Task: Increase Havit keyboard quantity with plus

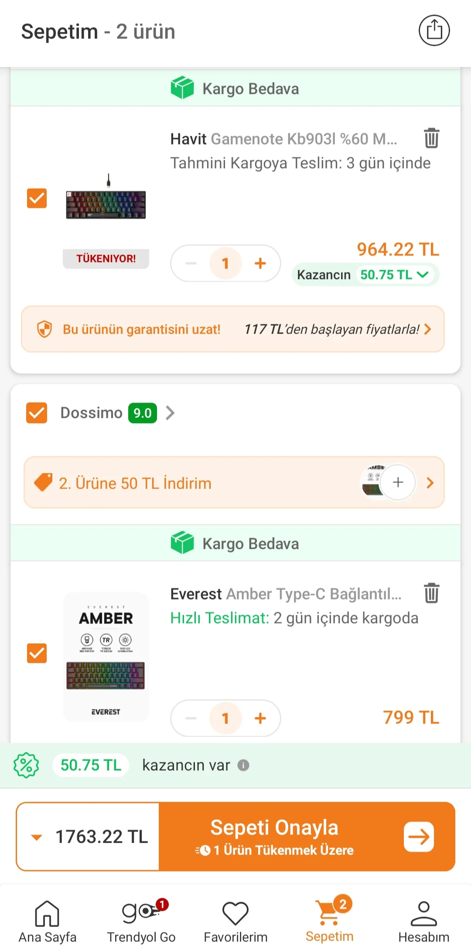Action: [260, 263]
